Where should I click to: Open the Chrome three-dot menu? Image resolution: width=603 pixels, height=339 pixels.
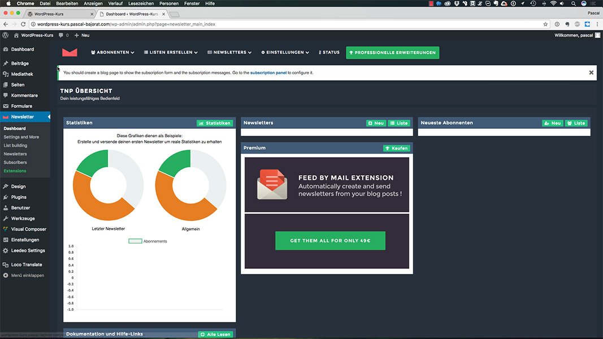pos(597,24)
